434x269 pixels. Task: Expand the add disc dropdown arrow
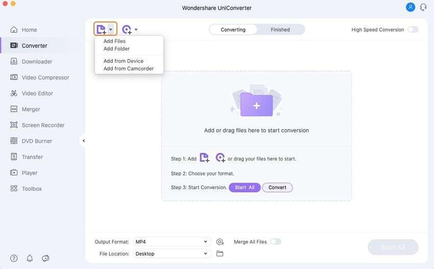coord(136,29)
